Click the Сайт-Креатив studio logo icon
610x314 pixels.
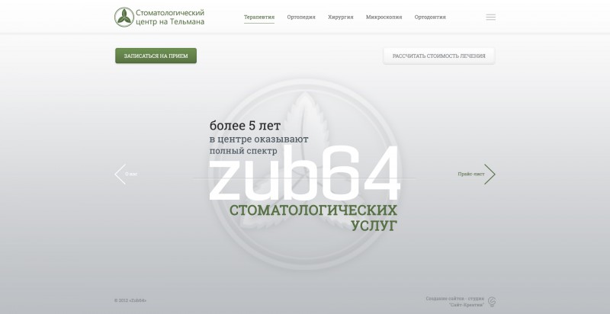point(492,302)
